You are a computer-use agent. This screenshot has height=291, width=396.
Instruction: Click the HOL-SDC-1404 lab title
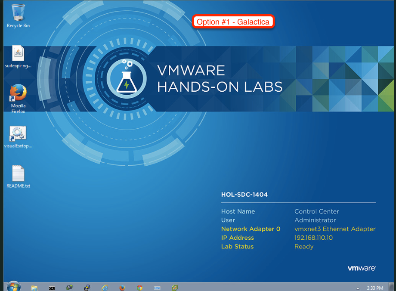click(x=244, y=195)
